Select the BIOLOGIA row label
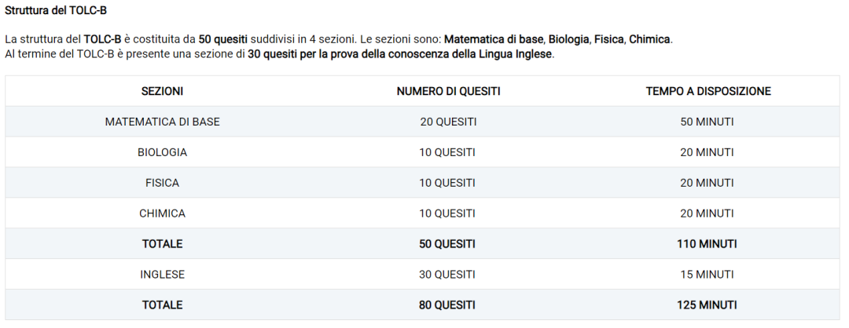 162,152
